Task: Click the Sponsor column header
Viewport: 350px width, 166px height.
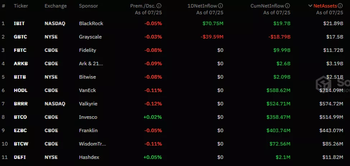Action: tap(88, 6)
